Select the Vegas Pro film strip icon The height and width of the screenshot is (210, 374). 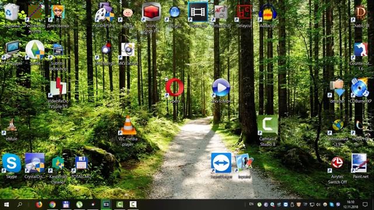(x=198, y=11)
